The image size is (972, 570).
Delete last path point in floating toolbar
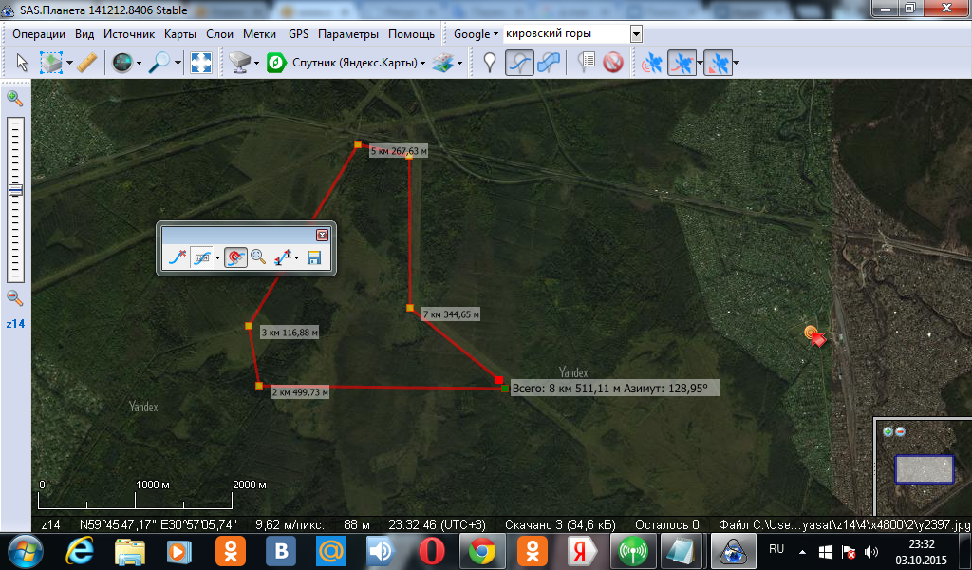tap(177, 256)
